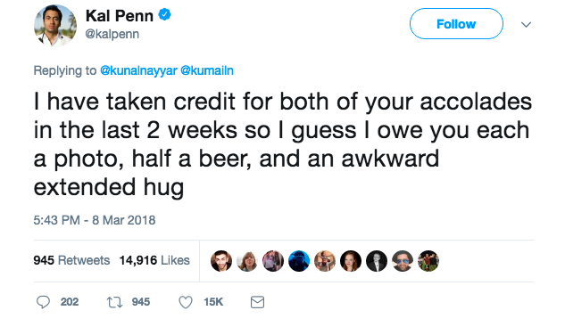Click the Kal Penn display name
565x335 pixels.
click(120, 16)
